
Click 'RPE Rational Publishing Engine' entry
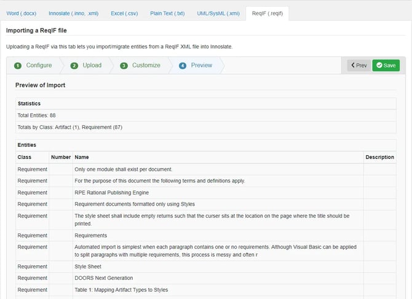point(112,193)
